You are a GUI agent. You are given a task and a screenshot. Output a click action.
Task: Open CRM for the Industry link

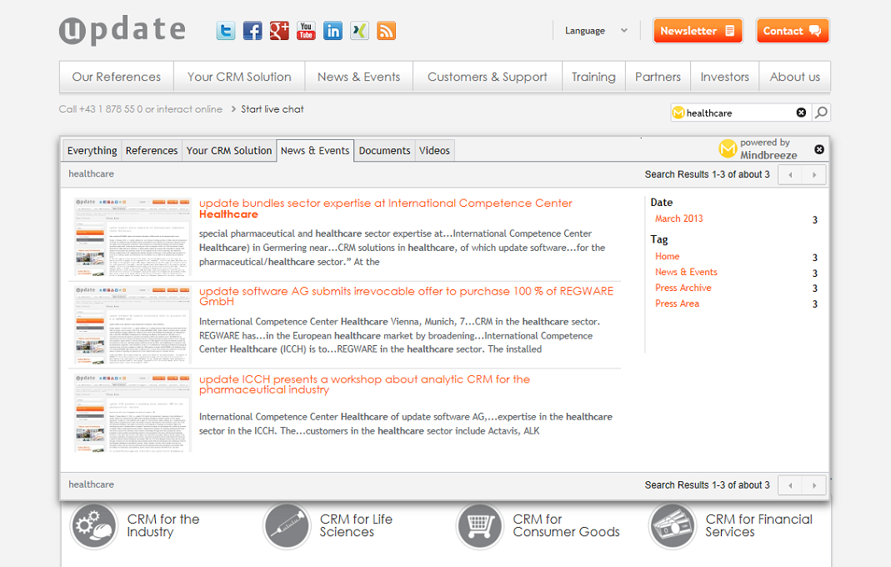(163, 525)
